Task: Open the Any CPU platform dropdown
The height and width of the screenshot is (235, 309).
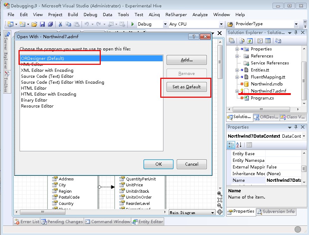Action: tap(221, 24)
